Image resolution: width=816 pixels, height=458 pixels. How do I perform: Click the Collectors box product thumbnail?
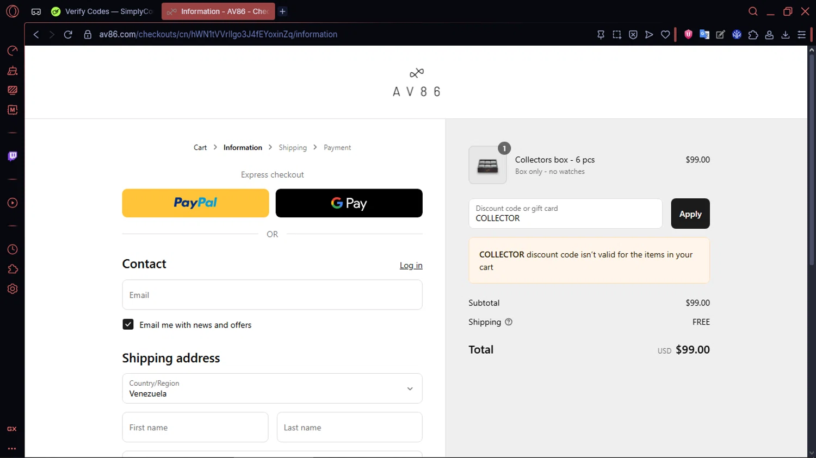(487, 165)
